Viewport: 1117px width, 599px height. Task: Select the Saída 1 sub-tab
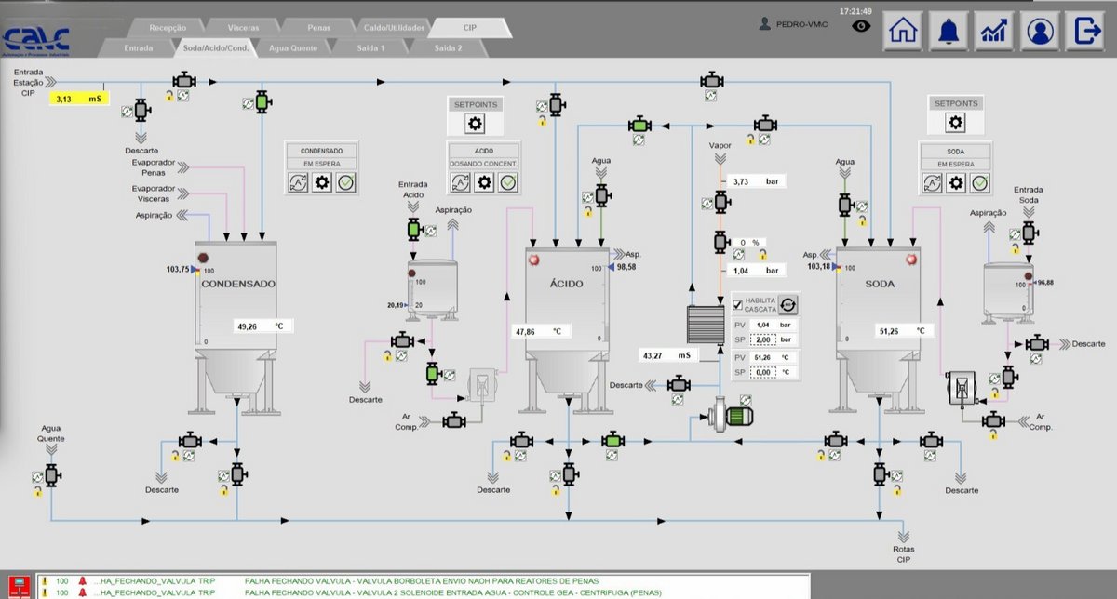(x=370, y=48)
